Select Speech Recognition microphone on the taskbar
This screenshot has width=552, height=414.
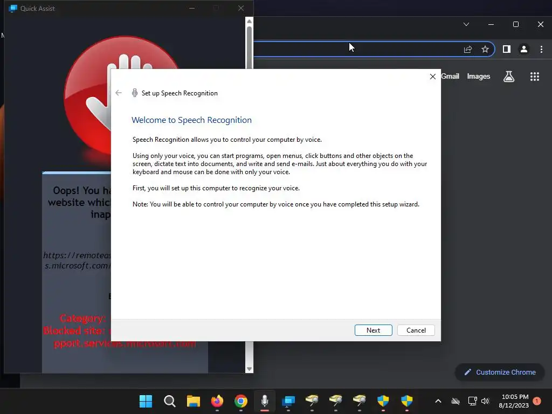tap(265, 401)
